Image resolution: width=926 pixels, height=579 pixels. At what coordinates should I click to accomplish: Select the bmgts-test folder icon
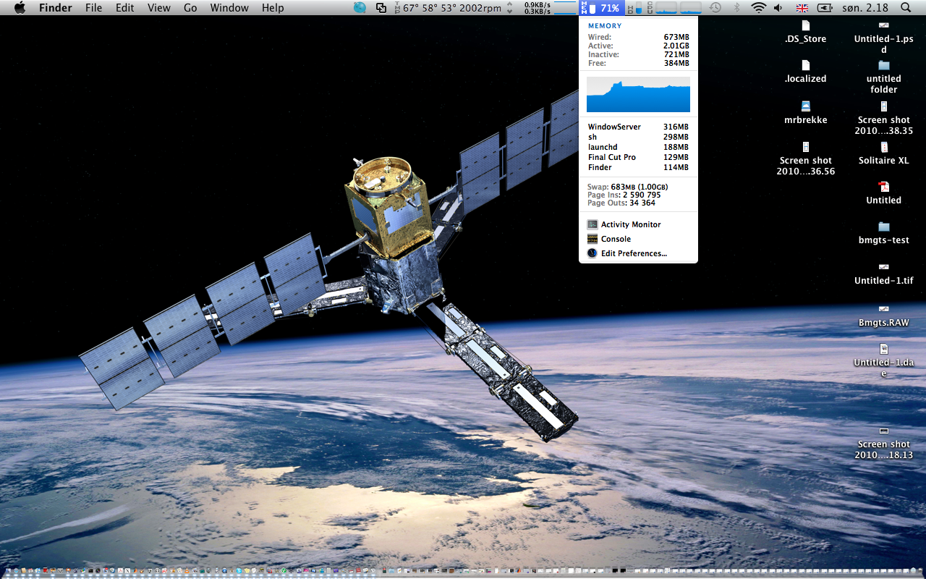(883, 233)
